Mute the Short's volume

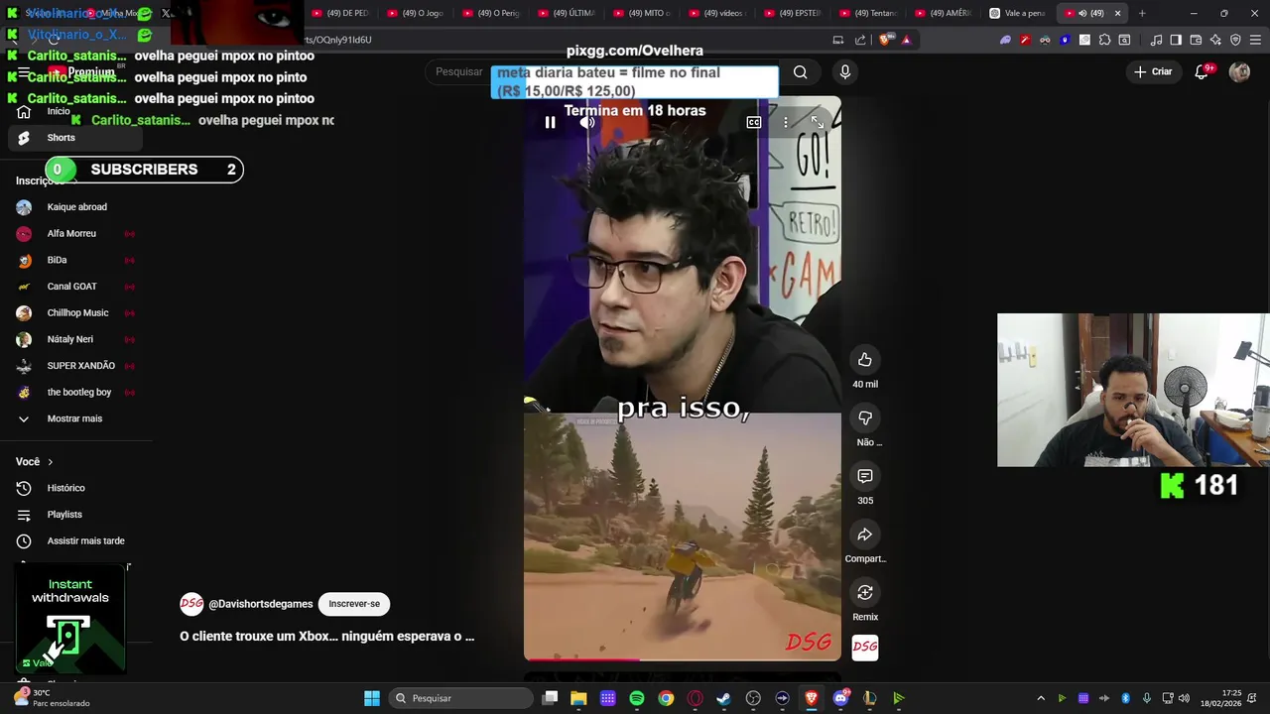pyautogui.click(x=587, y=122)
